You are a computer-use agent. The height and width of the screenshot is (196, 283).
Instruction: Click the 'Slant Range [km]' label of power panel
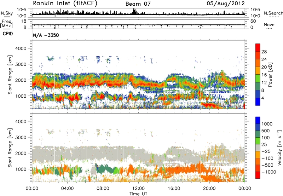pyautogui.click(x=10, y=75)
